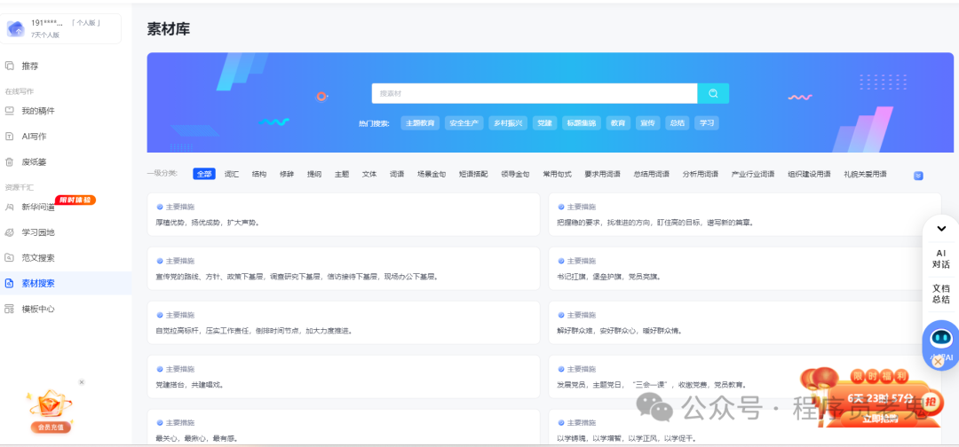
Task: Click the 宣传 hot search tag
Action: pyautogui.click(x=647, y=122)
